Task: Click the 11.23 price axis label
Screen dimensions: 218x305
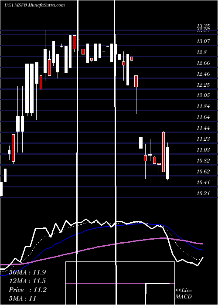Action: tap(203, 139)
